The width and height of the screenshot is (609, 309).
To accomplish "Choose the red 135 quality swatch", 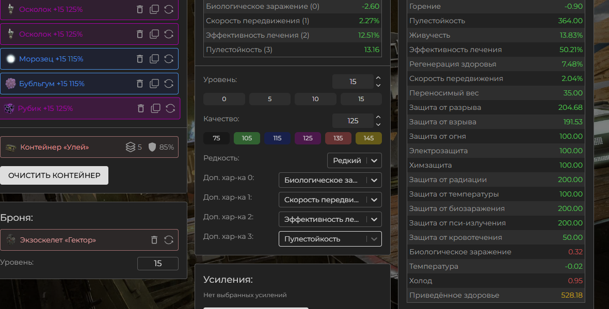I will point(338,138).
